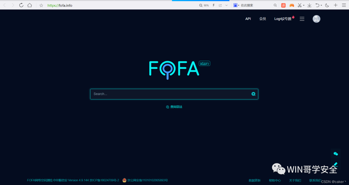Click the undo closed tab icon

point(317,5)
